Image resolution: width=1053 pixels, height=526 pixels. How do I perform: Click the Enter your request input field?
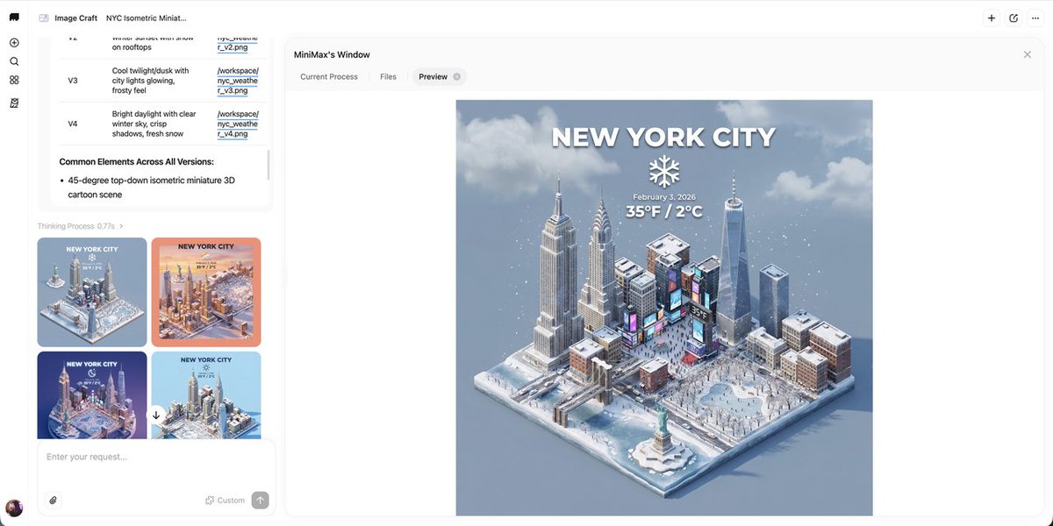tap(156, 457)
